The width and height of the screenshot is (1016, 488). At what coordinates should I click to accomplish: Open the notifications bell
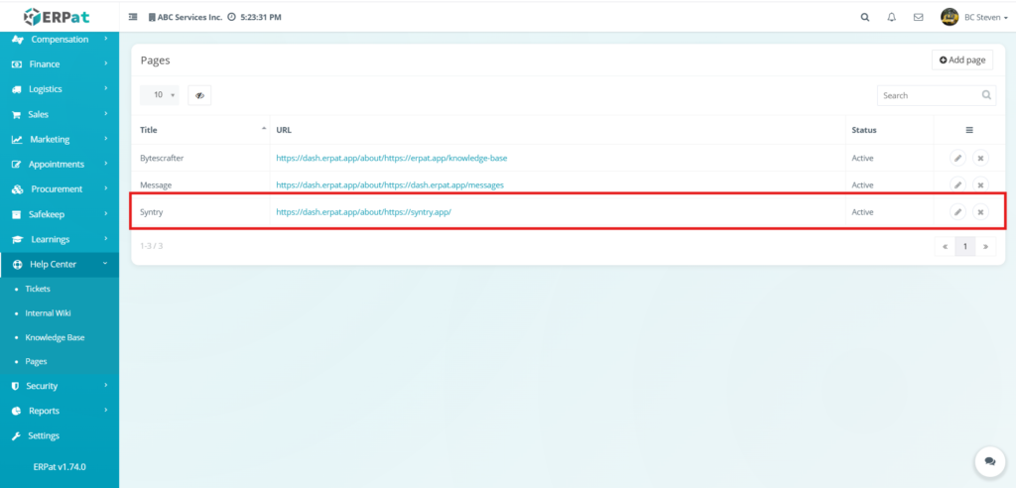click(892, 18)
